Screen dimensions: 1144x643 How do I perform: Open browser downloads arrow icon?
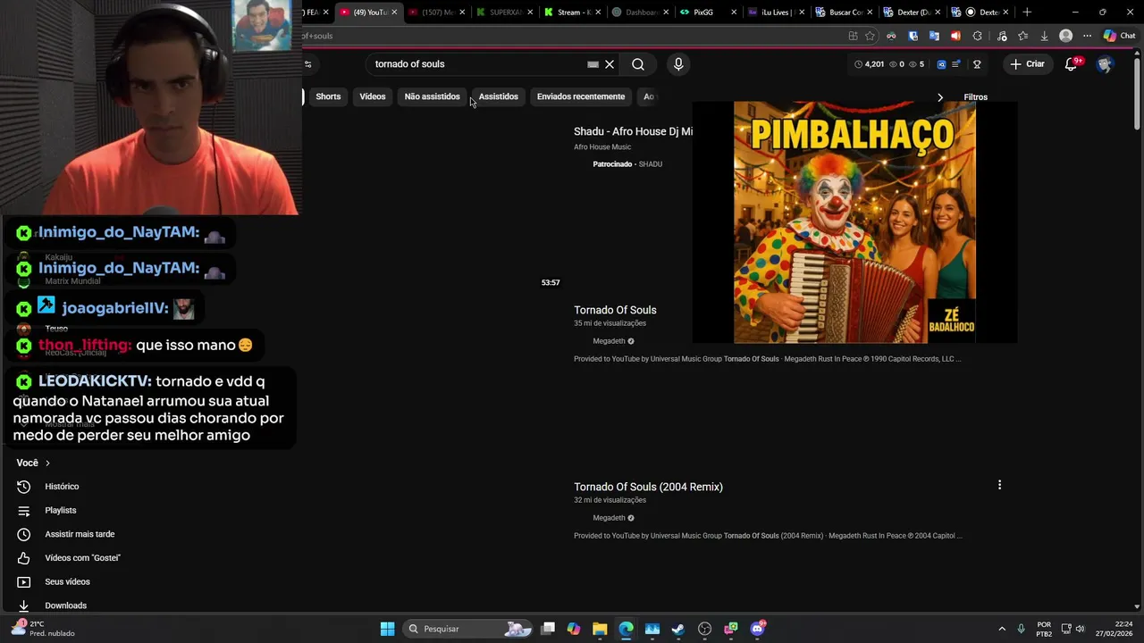pyautogui.click(x=1044, y=36)
